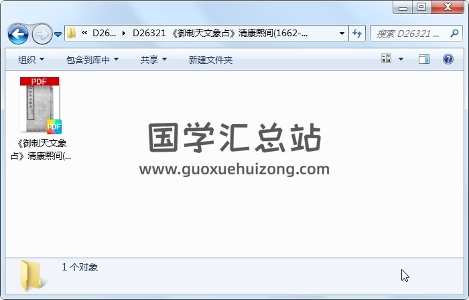
Task: Expand the hidden path chevron «
Action: tap(84, 33)
